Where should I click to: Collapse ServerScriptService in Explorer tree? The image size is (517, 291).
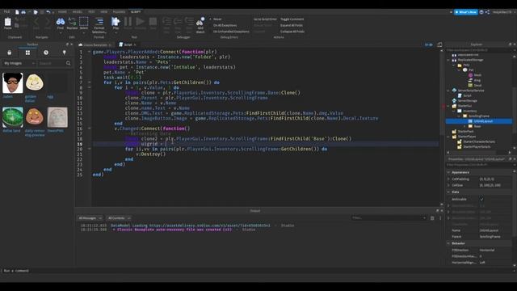coord(448,91)
